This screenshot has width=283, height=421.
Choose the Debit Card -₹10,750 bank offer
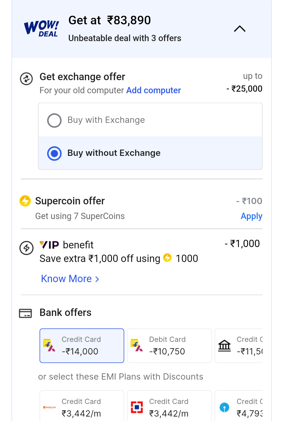pos(169,346)
